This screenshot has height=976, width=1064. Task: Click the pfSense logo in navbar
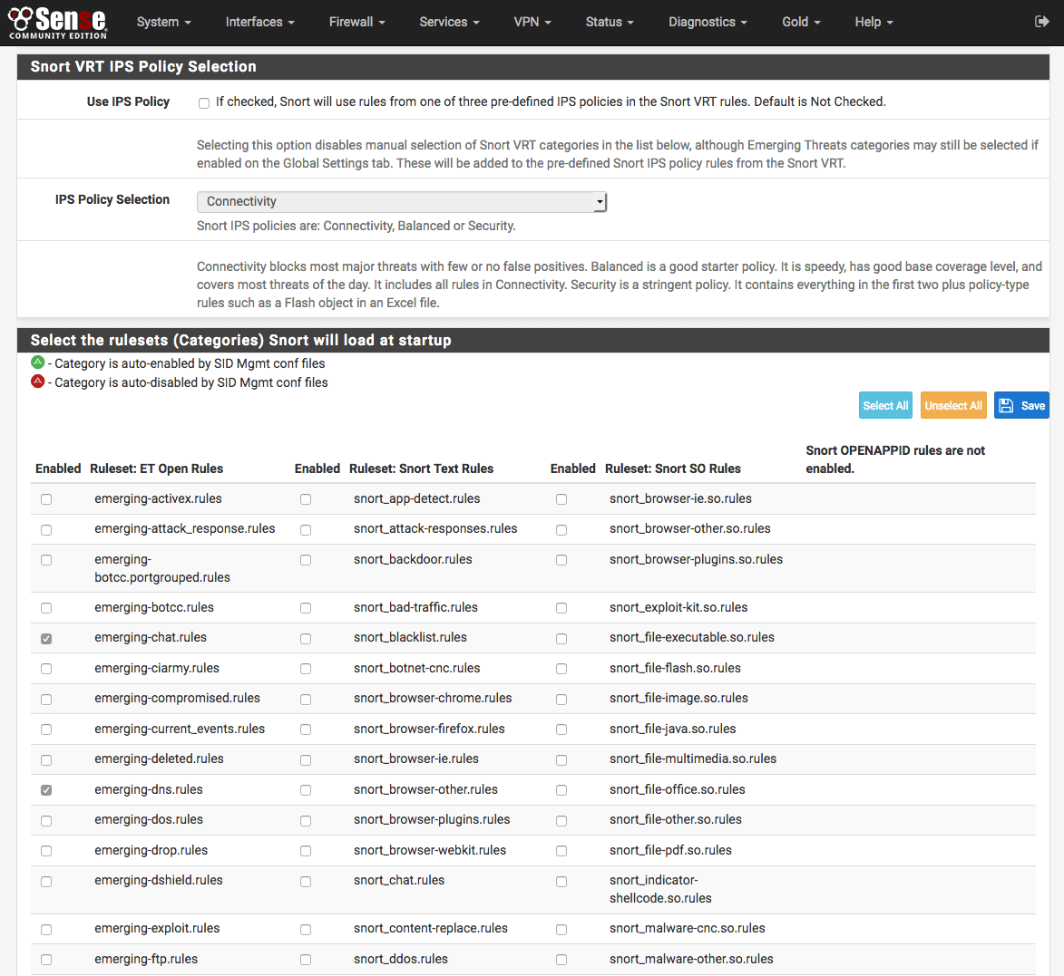(58, 22)
